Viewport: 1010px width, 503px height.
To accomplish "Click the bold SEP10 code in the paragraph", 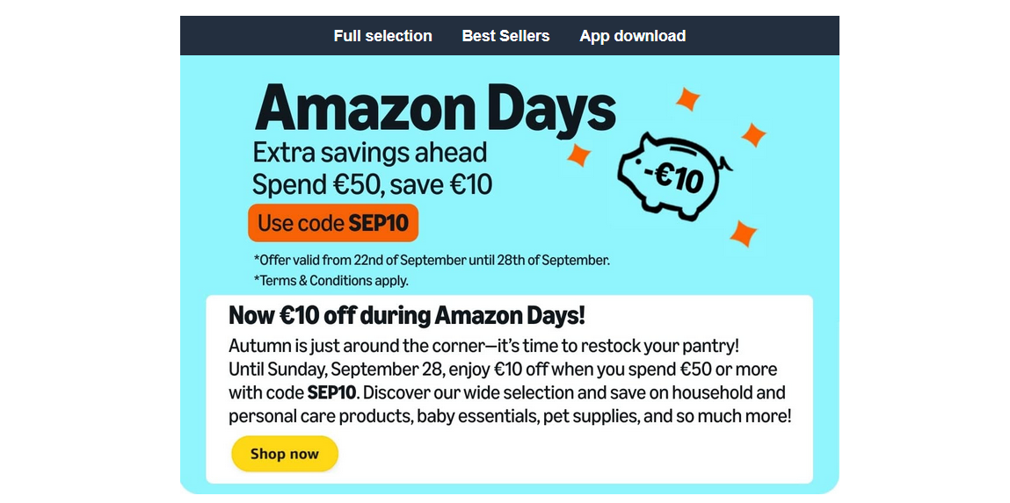I will (332, 392).
